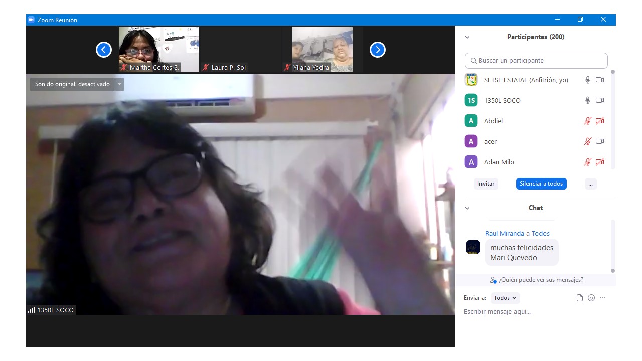Select participant name 1350L SOCO in list
Image resolution: width=642 pixels, height=361 pixels.
point(502,100)
